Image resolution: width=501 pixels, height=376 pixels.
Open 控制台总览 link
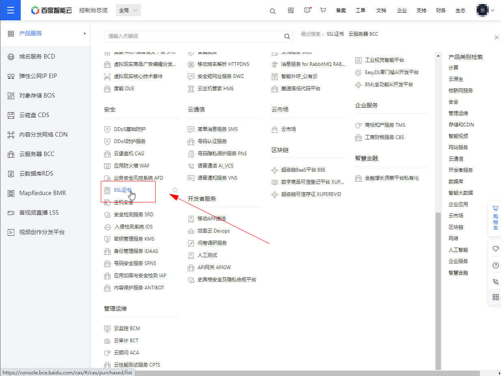click(x=93, y=11)
